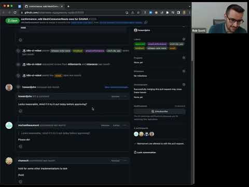Click the share page icon in address bar

click(x=133, y=12)
